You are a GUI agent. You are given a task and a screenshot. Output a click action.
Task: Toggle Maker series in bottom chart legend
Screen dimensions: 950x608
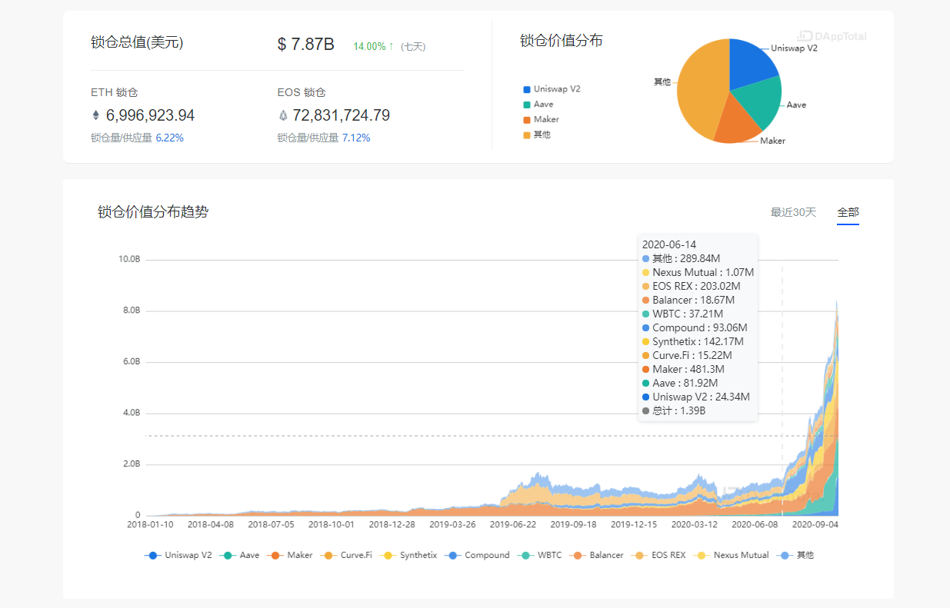click(x=289, y=555)
